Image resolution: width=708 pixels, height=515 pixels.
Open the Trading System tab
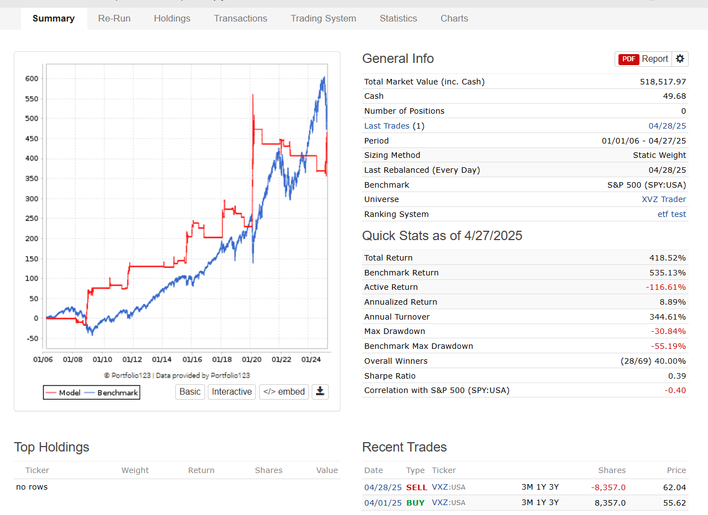coord(323,18)
